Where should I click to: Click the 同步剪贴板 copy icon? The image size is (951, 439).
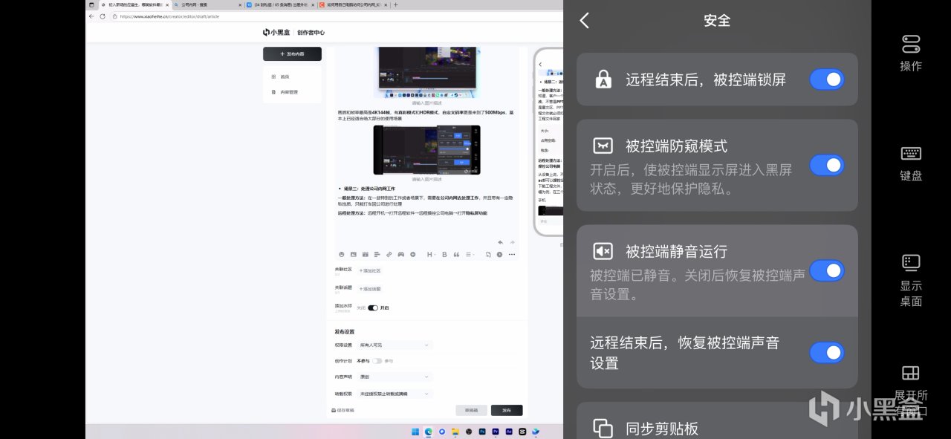(x=603, y=428)
